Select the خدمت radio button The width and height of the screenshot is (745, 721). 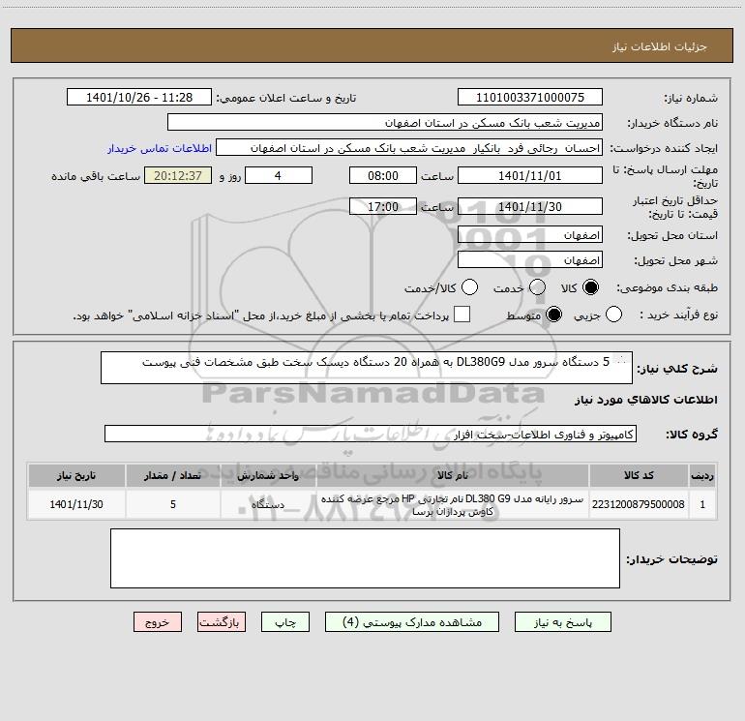pos(537,287)
